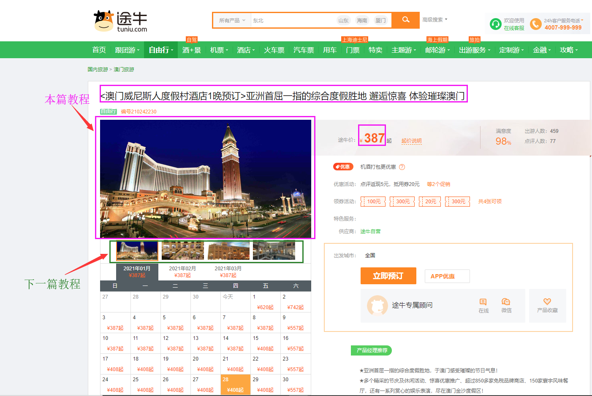
Task: Click the 优惠 badge tag
Action: point(343,167)
